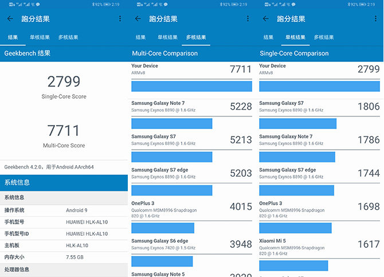Click 跑分结果 title on Multi-Core Comparison screen

[163, 19]
